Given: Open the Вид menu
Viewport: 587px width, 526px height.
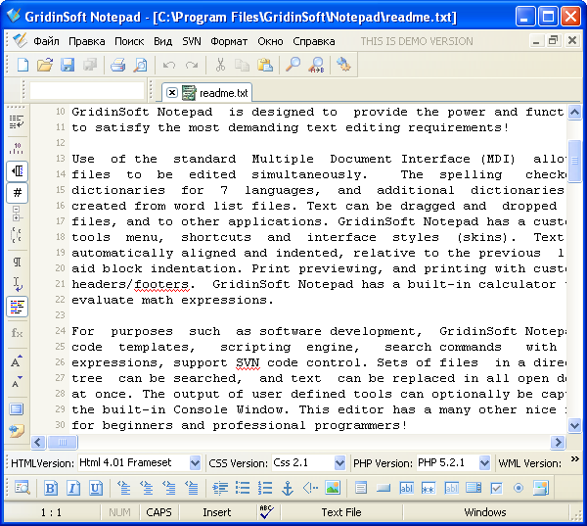Looking at the screenshot, I should tap(162, 41).
